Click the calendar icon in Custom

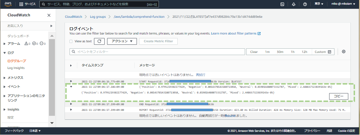coord(329,52)
